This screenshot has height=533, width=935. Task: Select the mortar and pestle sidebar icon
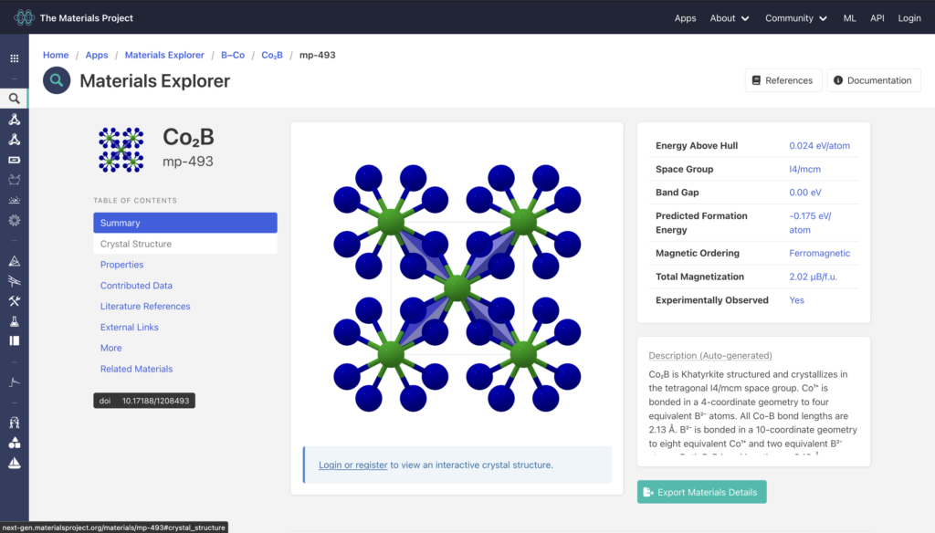pyautogui.click(x=14, y=180)
